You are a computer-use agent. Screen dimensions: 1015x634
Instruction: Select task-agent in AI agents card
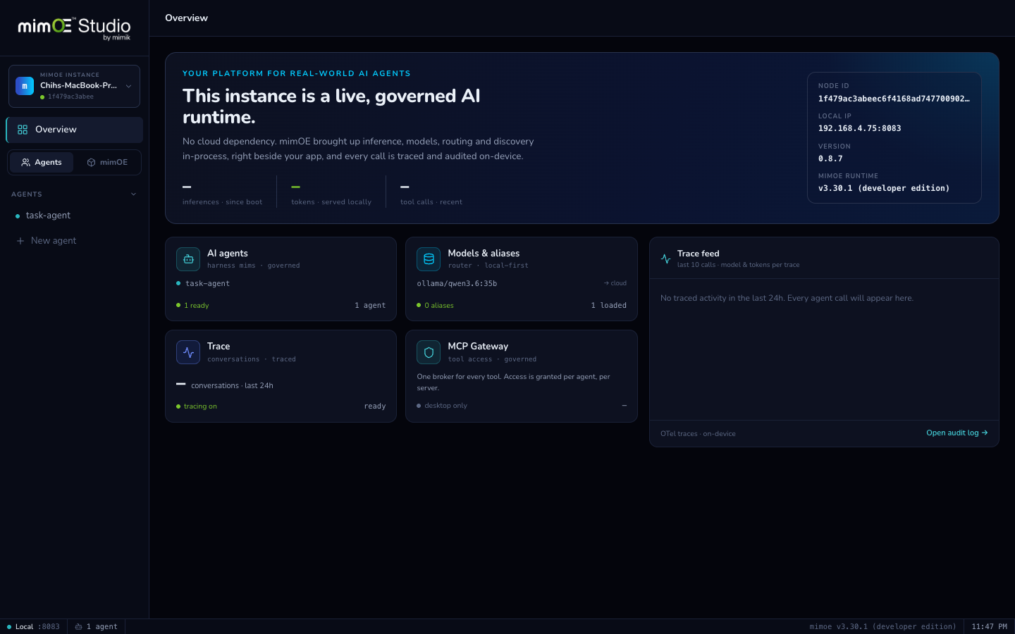tap(207, 284)
